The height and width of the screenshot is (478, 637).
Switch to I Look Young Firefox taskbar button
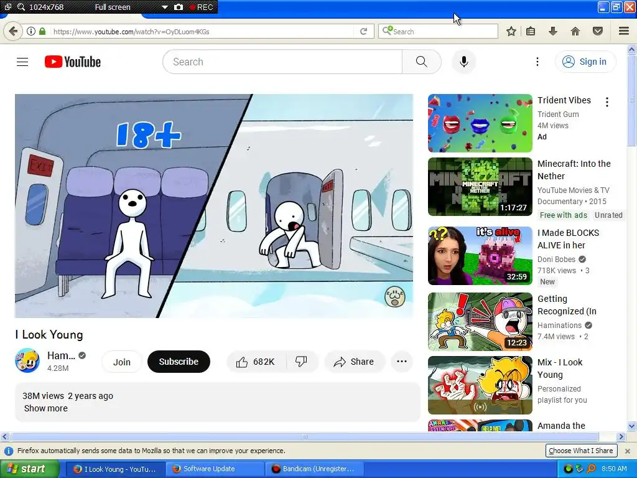click(x=115, y=469)
